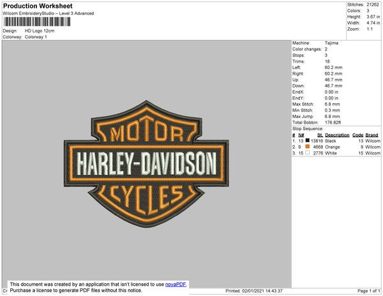
Task: Click the 'Code' column header
Action: coord(358,135)
